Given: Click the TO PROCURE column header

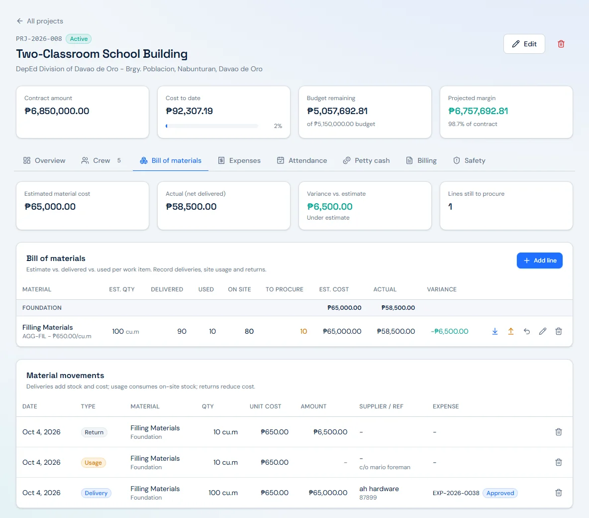Looking at the screenshot, I should click(285, 289).
